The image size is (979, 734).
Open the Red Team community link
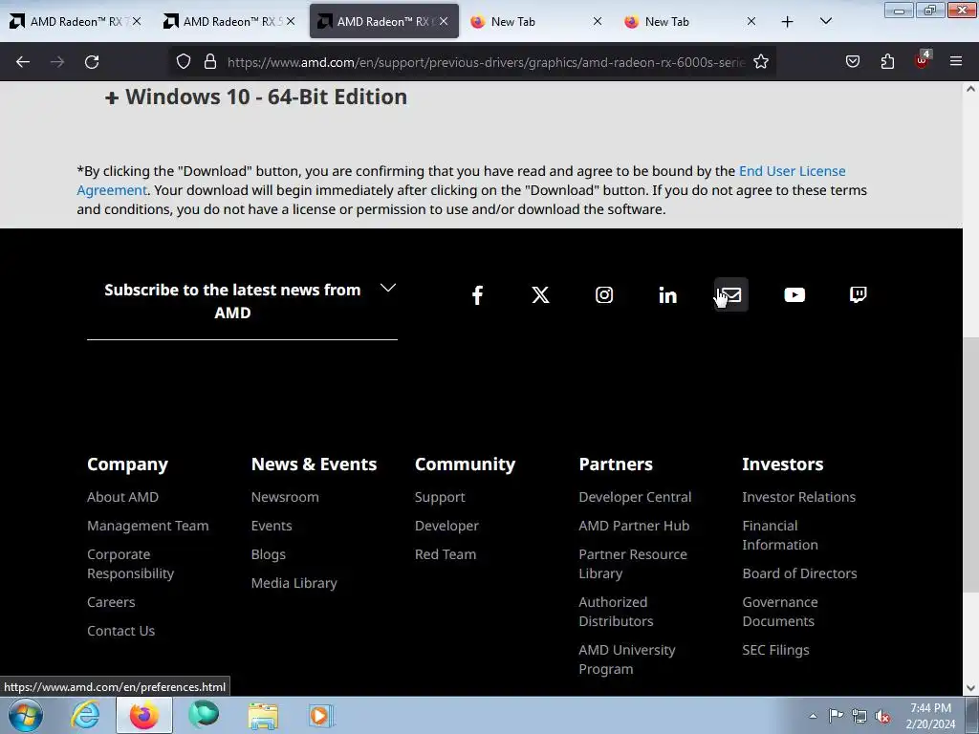pyautogui.click(x=446, y=554)
